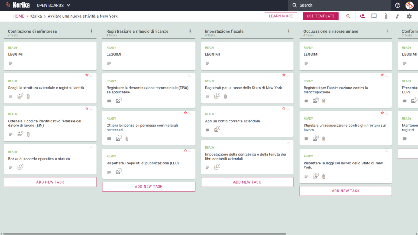
Task: Open checklist icon on Impostazione della contabilità card
Action: click(217, 167)
